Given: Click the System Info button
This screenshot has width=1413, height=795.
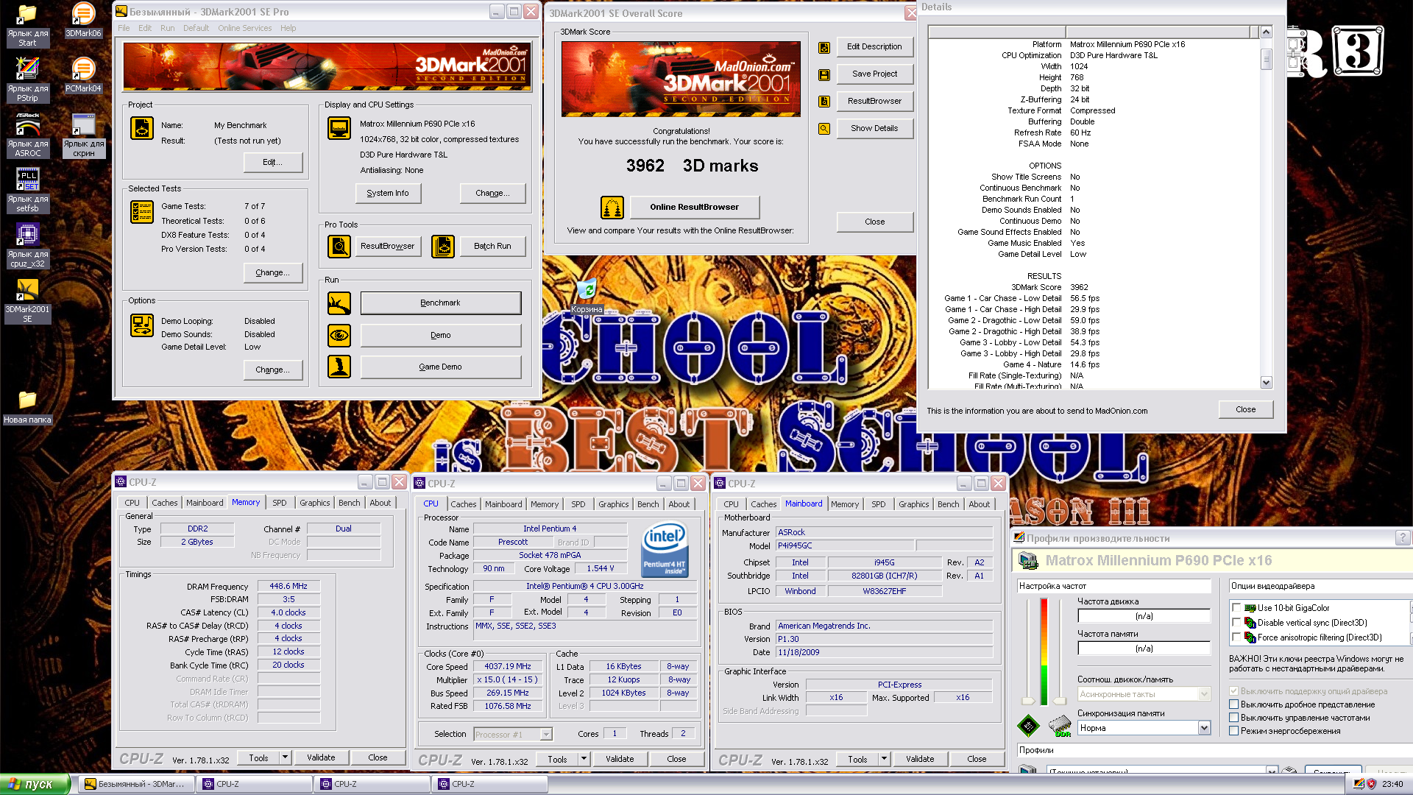Looking at the screenshot, I should click(388, 193).
